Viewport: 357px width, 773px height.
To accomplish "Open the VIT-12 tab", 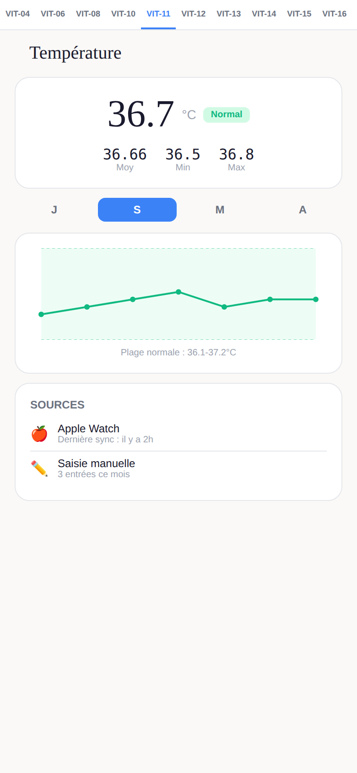I will coord(194,14).
